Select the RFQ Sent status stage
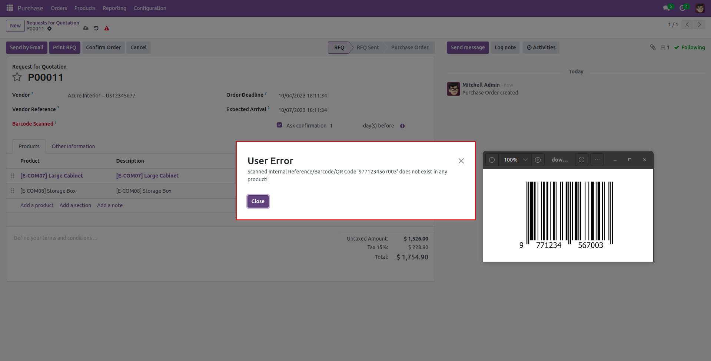The height and width of the screenshot is (361, 711). tap(368, 47)
